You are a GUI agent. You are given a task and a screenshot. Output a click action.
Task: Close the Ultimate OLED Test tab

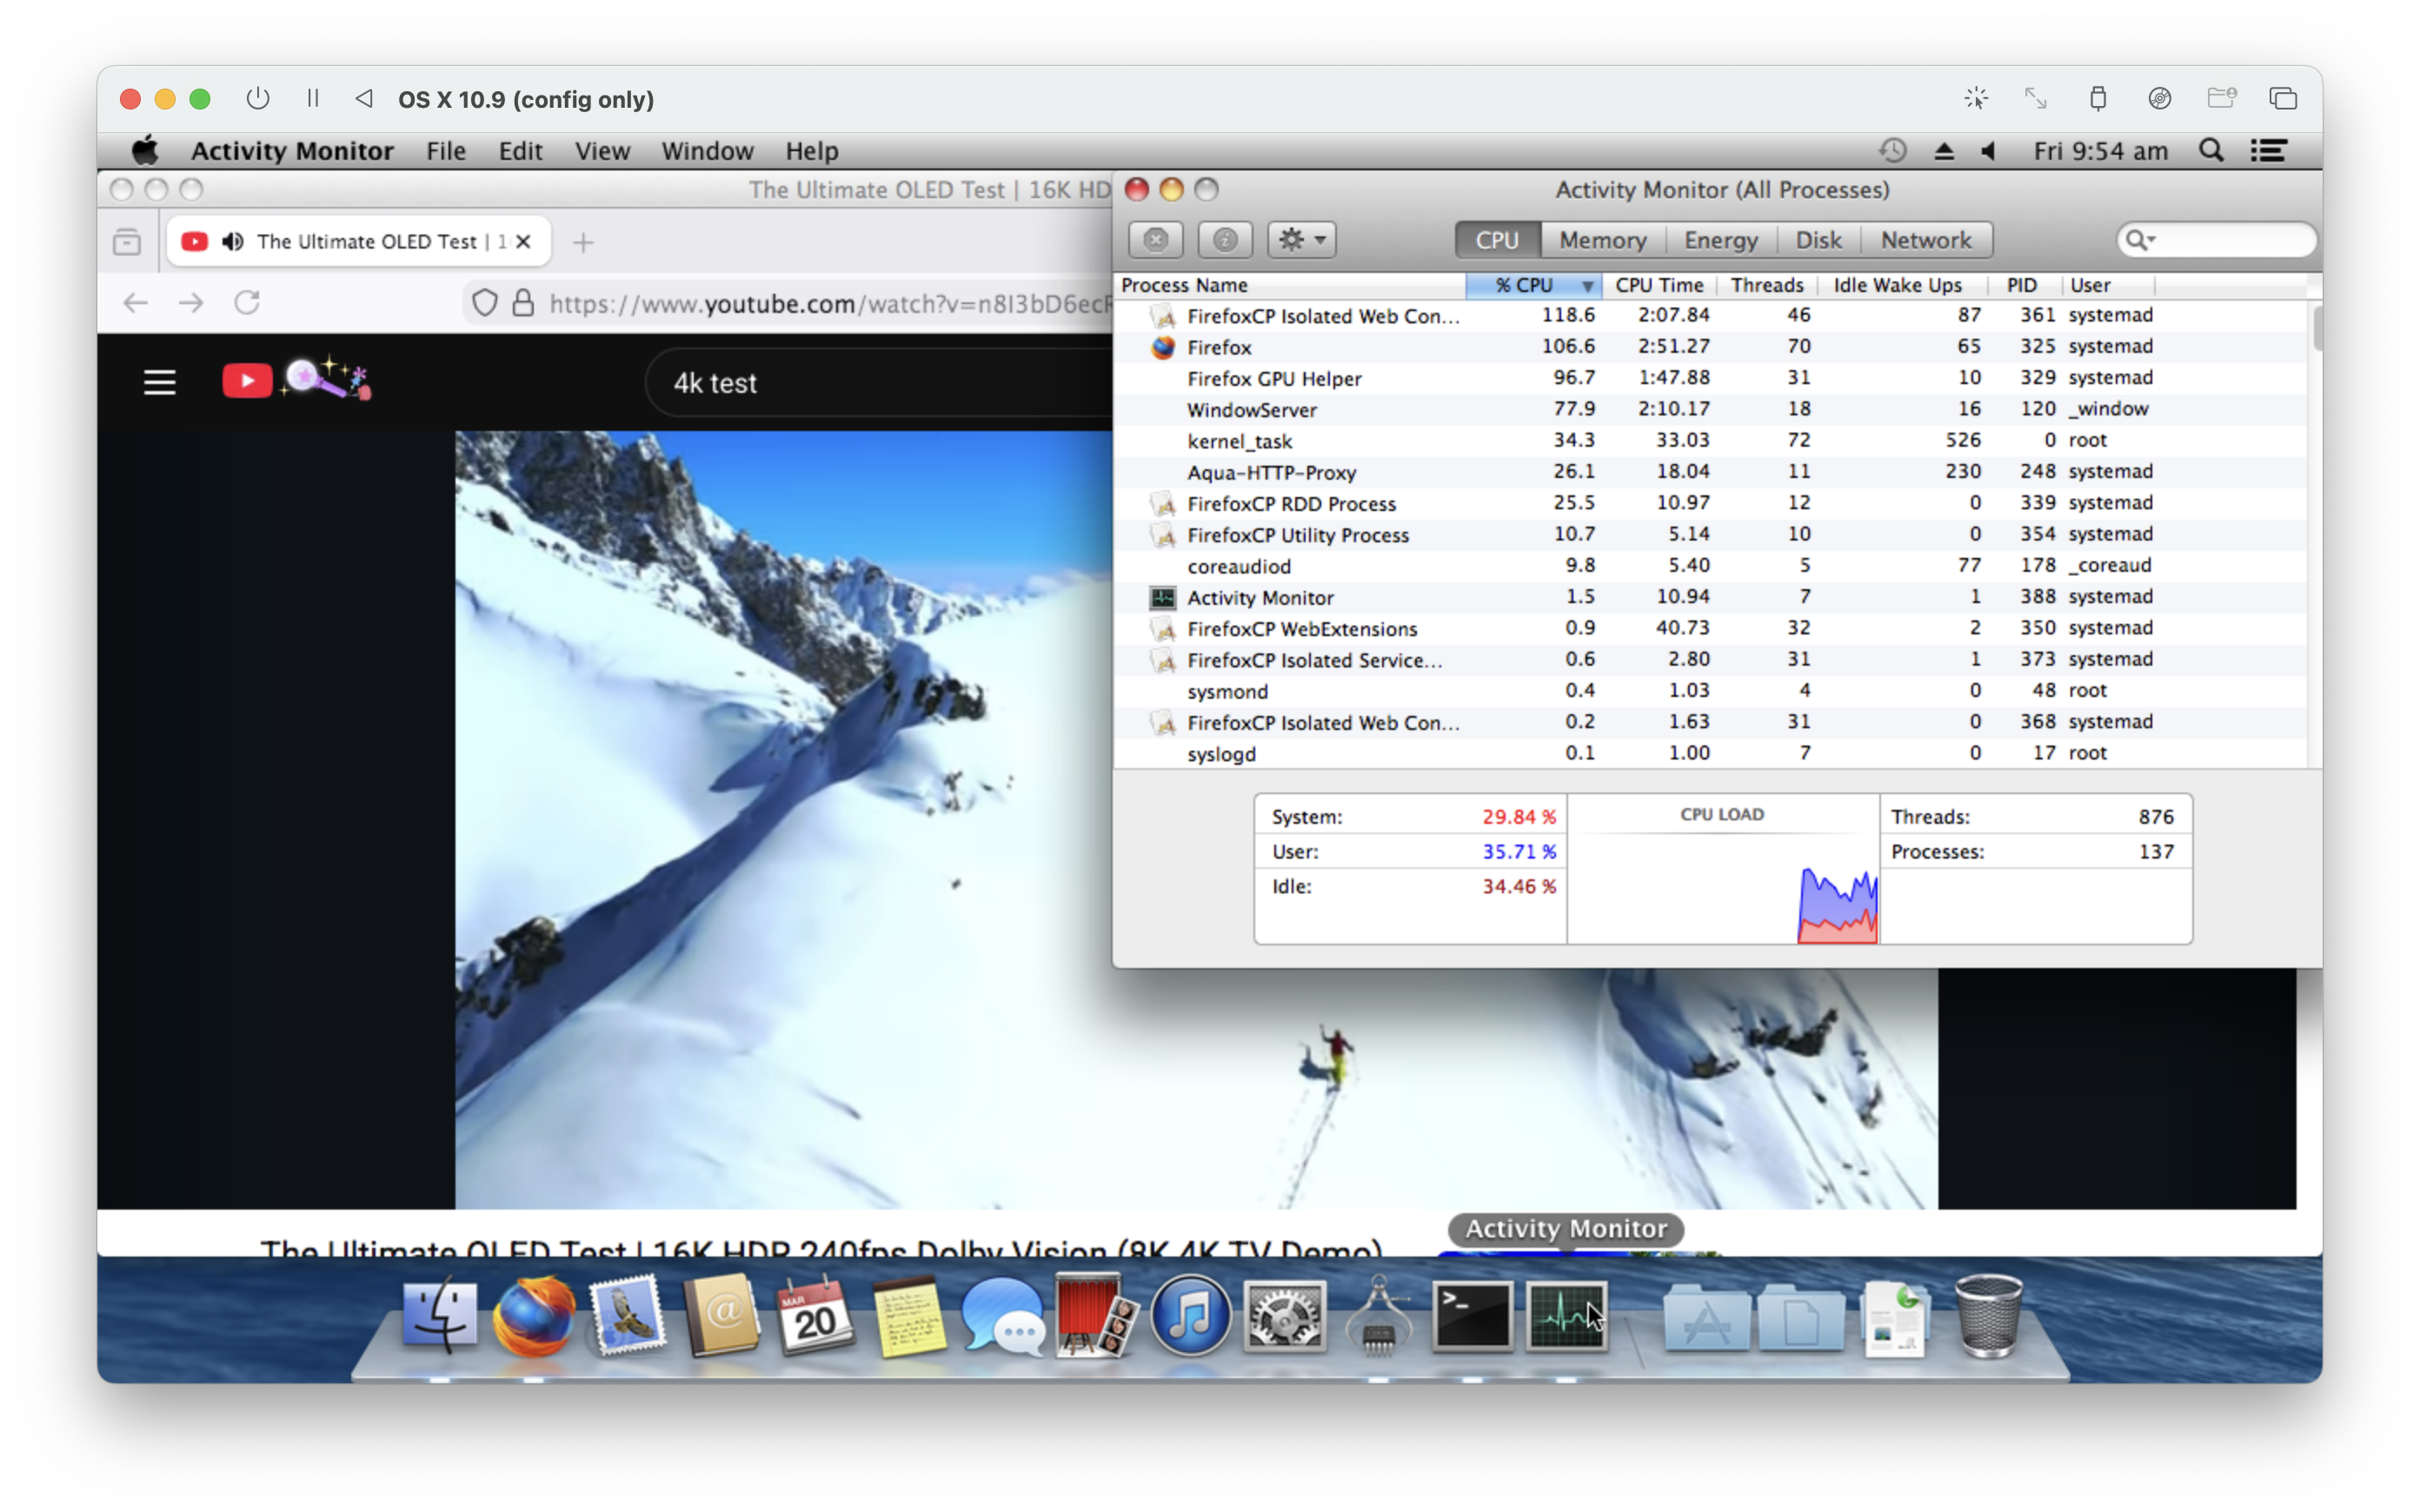click(x=523, y=241)
